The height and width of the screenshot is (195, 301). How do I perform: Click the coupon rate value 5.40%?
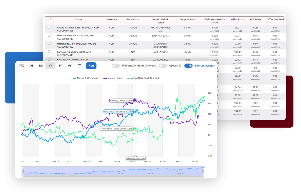click(x=187, y=28)
